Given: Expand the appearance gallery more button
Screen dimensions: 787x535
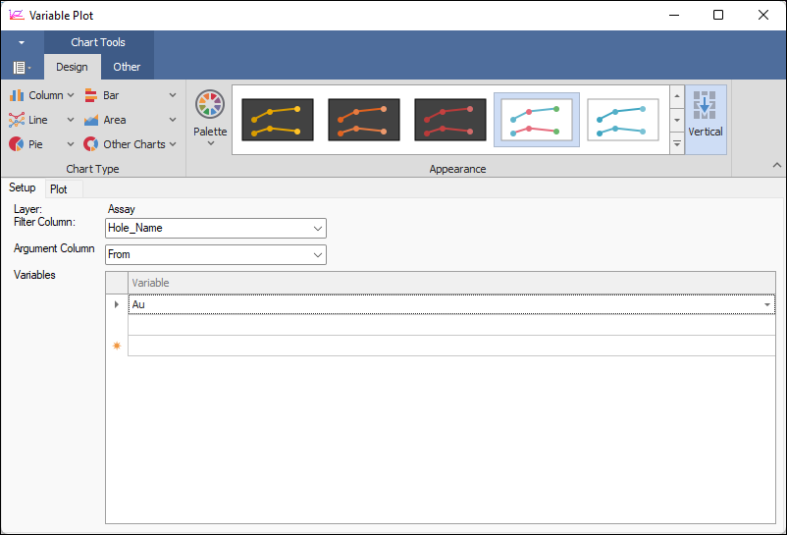Looking at the screenshot, I should (676, 143).
